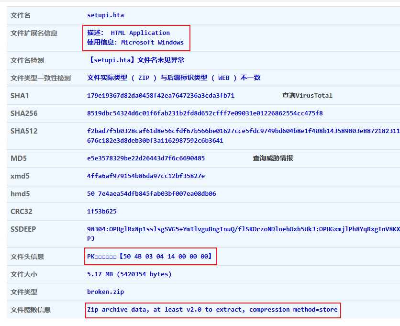
Task: Click the hmd5 value text
Action: (151, 194)
